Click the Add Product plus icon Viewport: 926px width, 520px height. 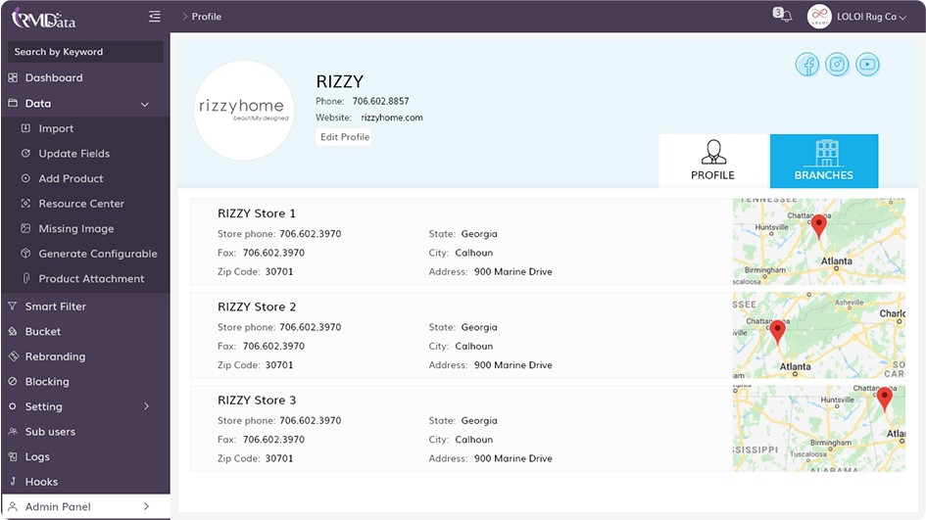(25, 178)
